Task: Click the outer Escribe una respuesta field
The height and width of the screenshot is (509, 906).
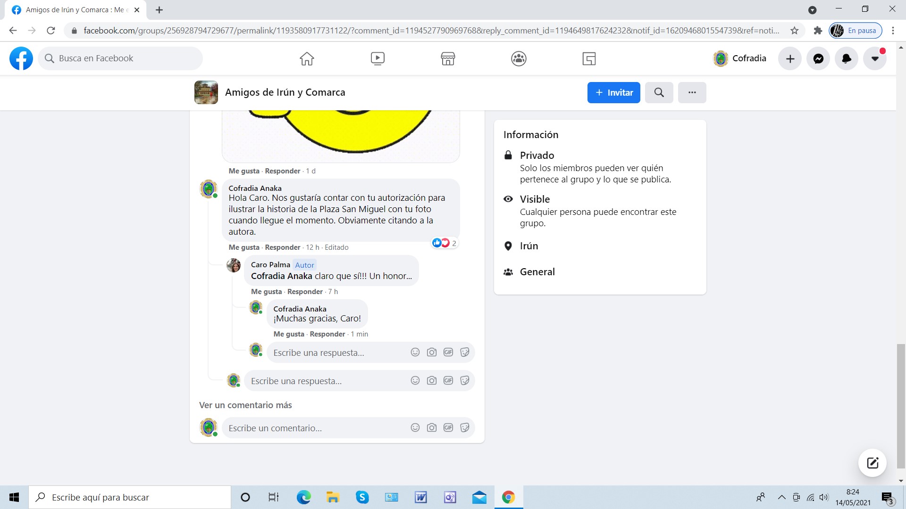Action: (360, 381)
